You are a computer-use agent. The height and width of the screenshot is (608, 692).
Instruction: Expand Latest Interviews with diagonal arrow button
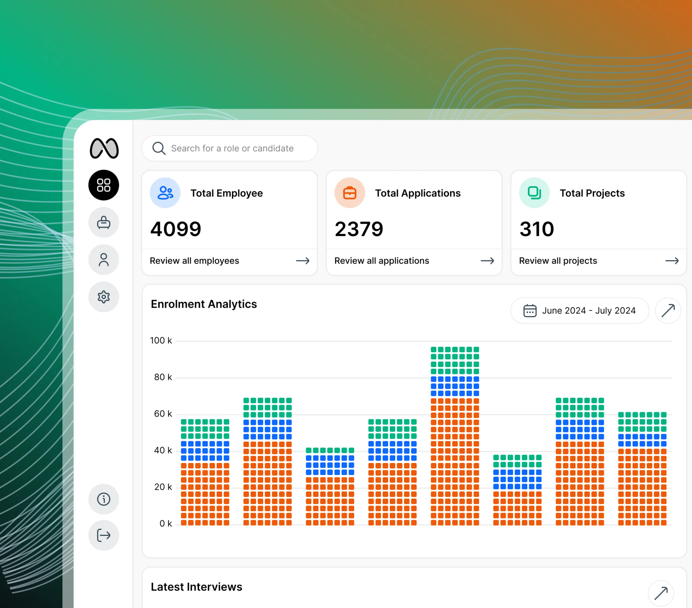[x=661, y=593]
